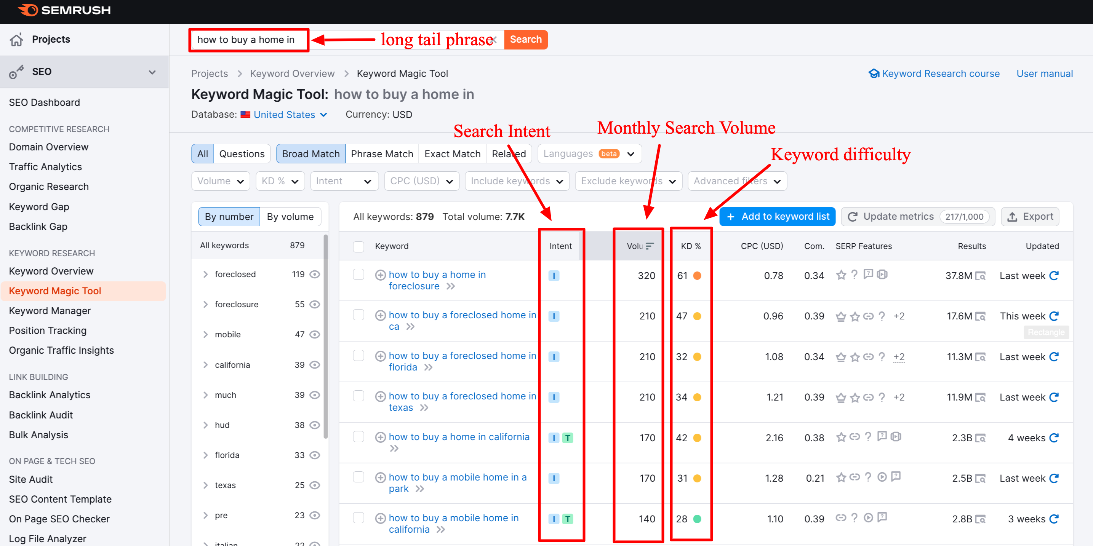Click the green KD dot for 28
The height and width of the screenshot is (546, 1093).
[697, 519]
